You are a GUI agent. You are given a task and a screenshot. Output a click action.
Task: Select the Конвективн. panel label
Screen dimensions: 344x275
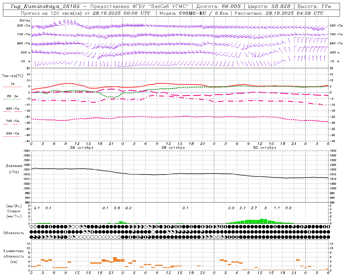pos(14,251)
